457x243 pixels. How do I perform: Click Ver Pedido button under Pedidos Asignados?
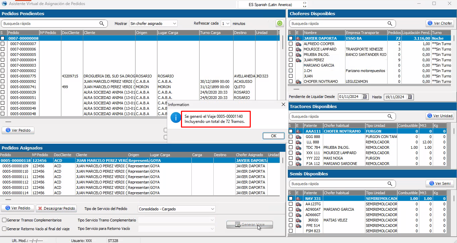(x=18, y=208)
